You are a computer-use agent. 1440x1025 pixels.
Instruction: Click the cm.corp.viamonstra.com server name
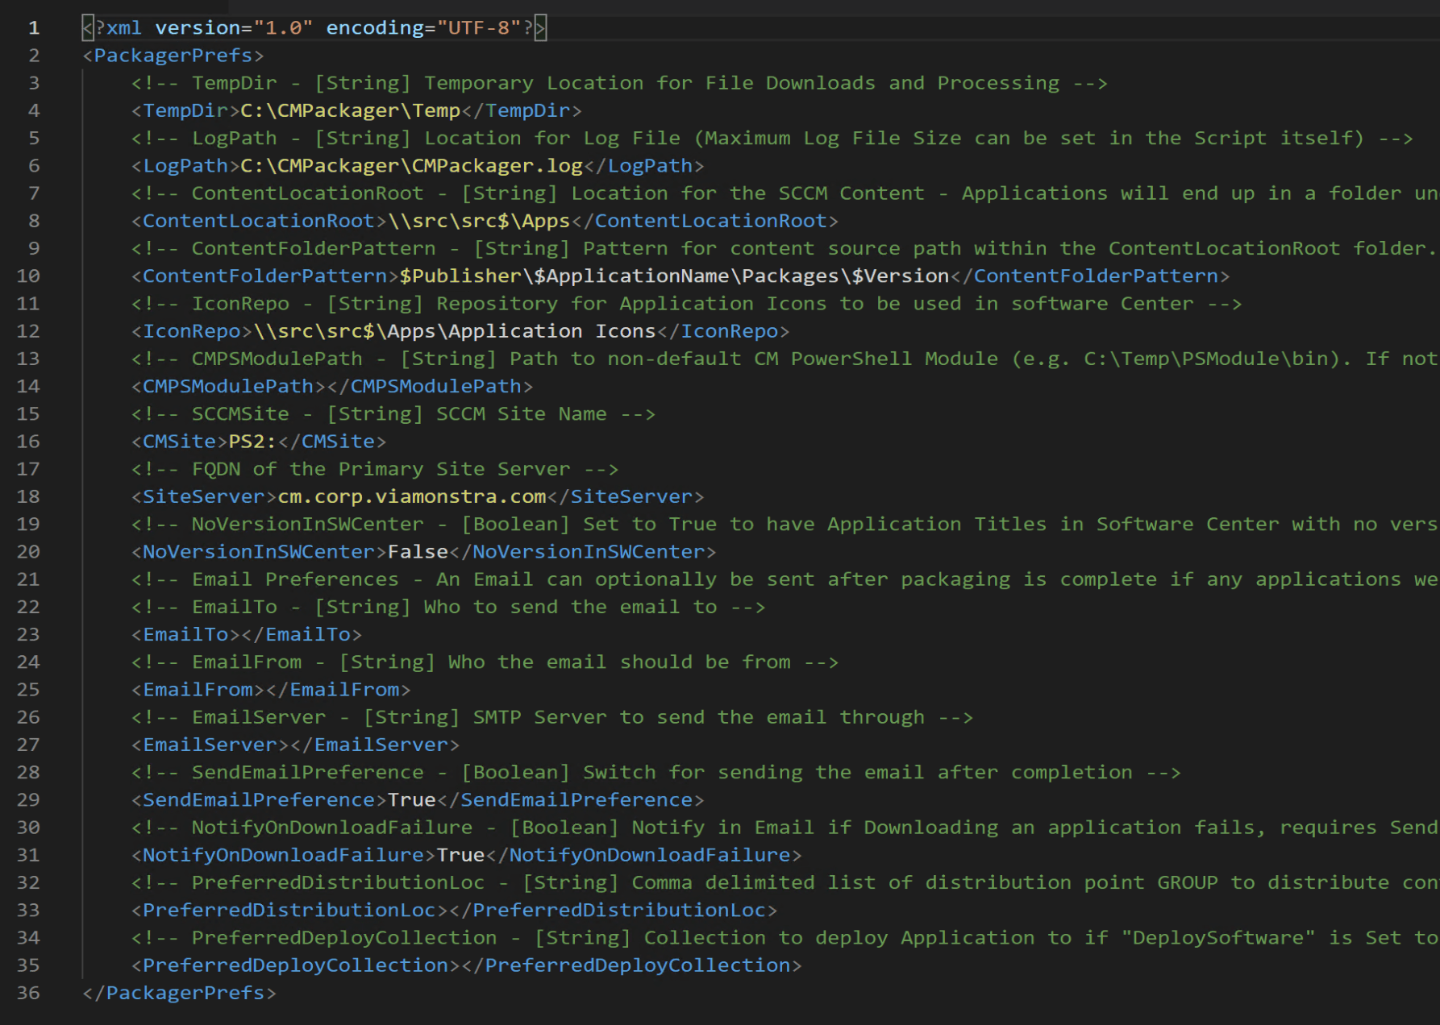point(411,497)
